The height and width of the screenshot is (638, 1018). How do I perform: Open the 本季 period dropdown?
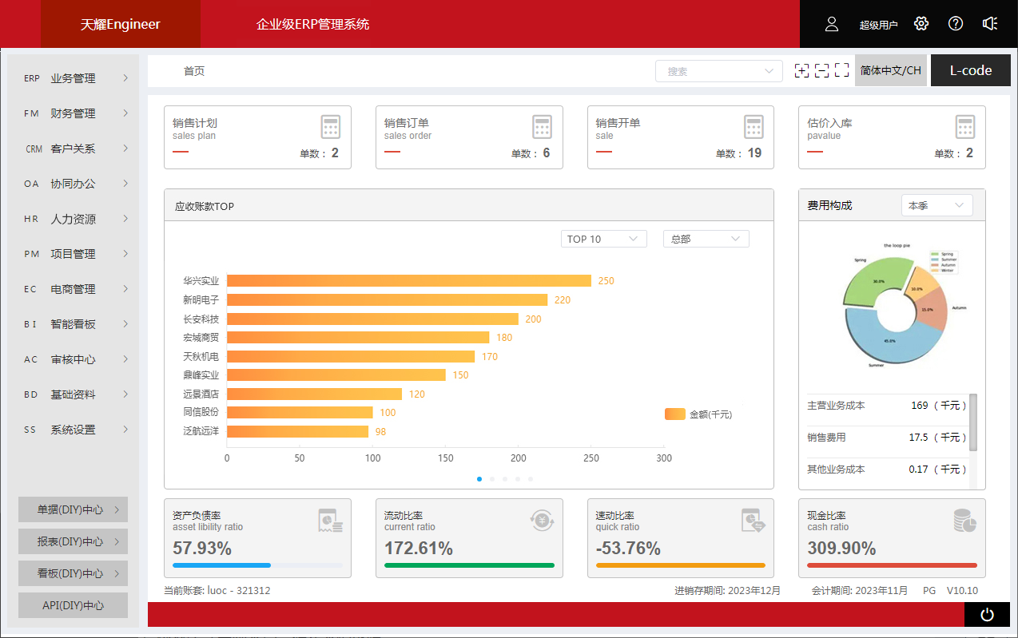click(936, 205)
